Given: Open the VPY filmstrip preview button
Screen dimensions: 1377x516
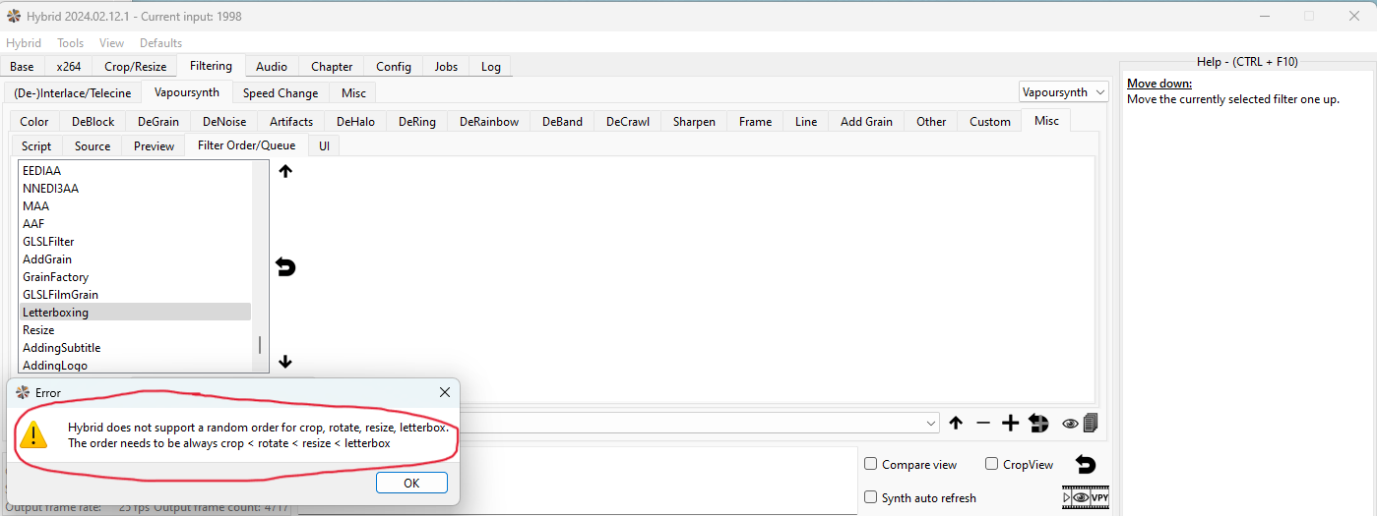Looking at the screenshot, I should [x=1086, y=497].
